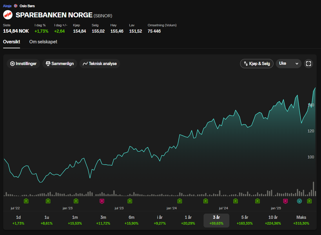Select the 1u time range
321x235 pixels.
[x=47, y=220]
